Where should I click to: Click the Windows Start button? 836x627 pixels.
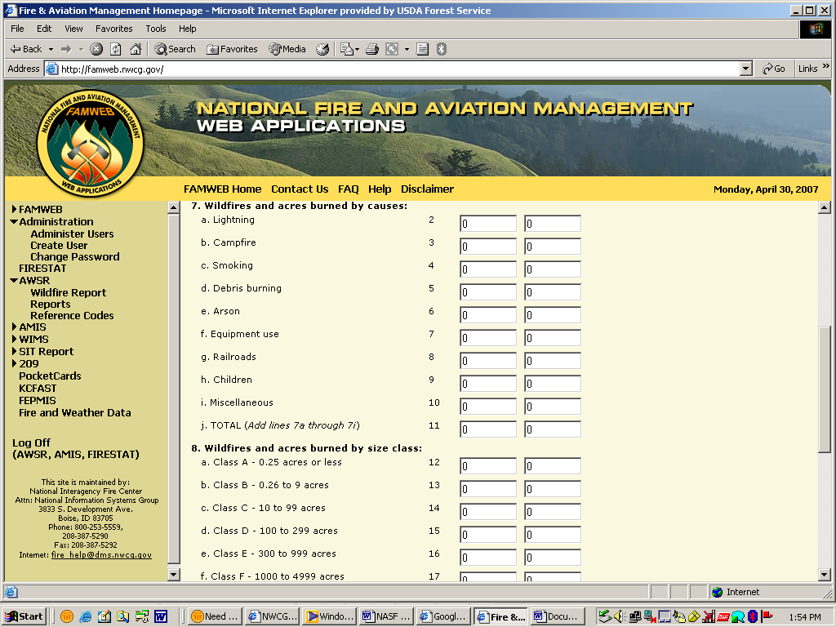(x=24, y=616)
